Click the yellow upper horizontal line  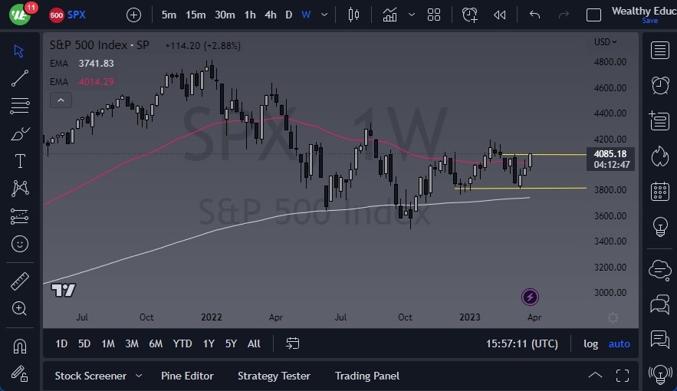click(x=552, y=155)
